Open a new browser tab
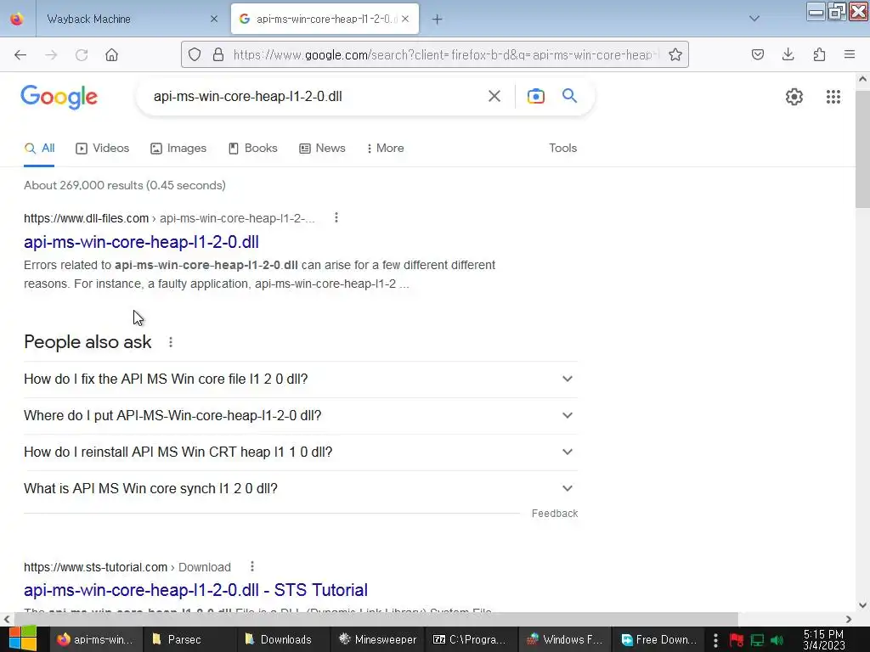Image resolution: width=870 pixels, height=652 pixels. pos(438,20)
